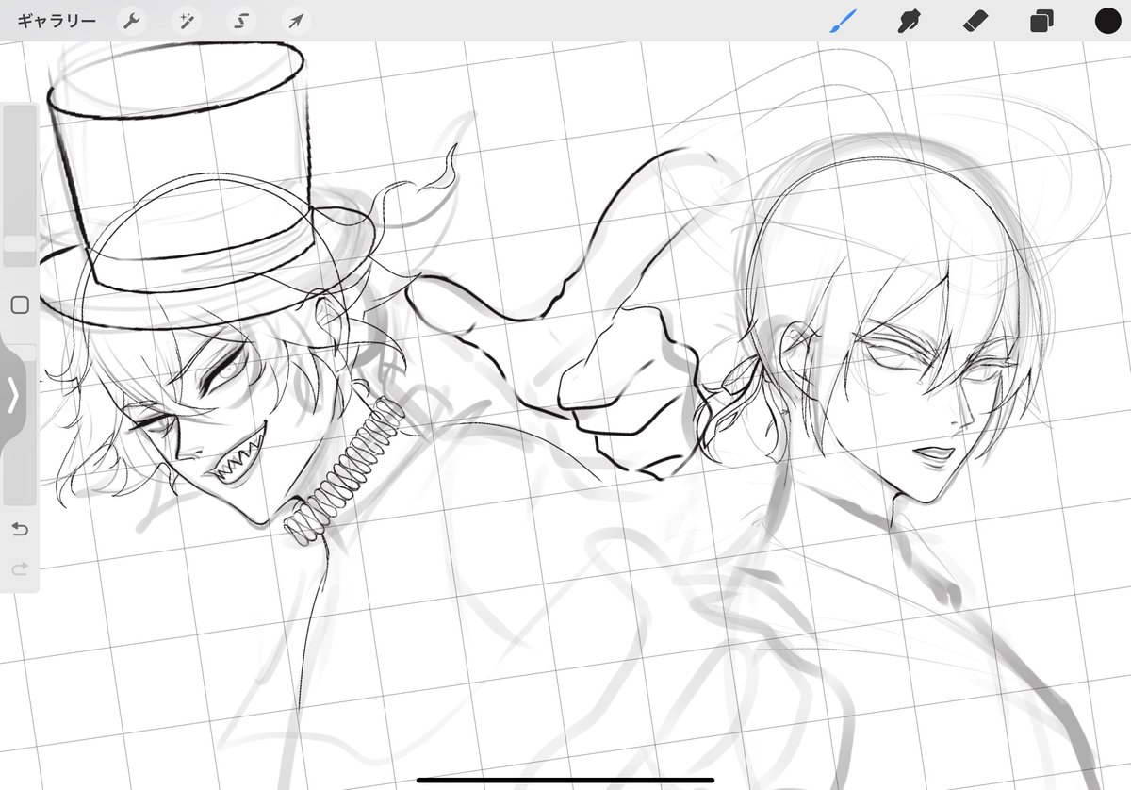Open the Adjustments magic wand menu

pos(187,21)
